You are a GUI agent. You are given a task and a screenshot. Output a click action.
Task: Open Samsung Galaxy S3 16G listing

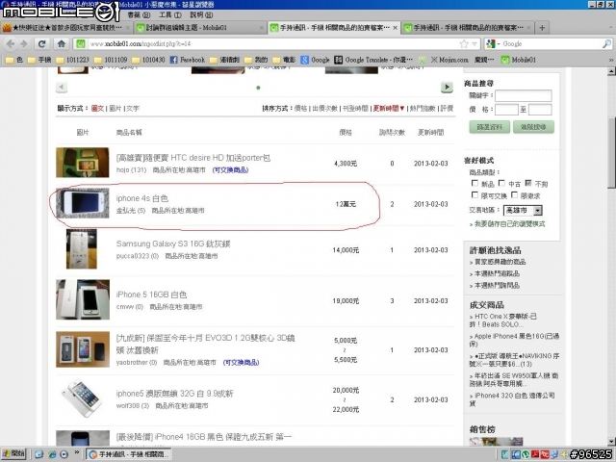(173, 244)
